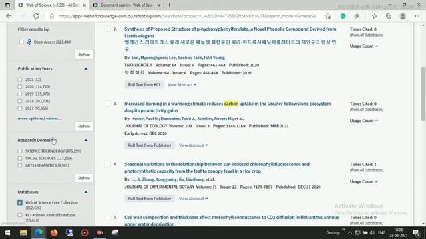
Task: Select result 3 checkbox
Action: pos(108,104)
